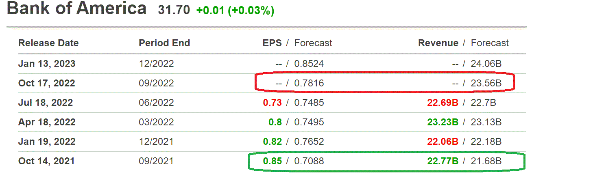Open the Jul 18, 2022 release row
Viewport: 593px width, 187px height.
coord(46,103)
